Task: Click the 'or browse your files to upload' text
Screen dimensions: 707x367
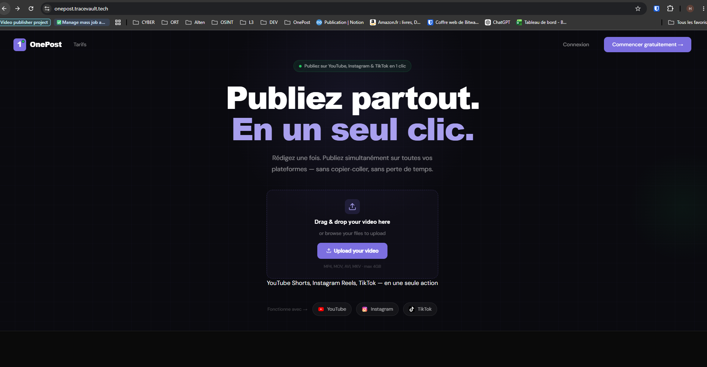Action: 352,233
